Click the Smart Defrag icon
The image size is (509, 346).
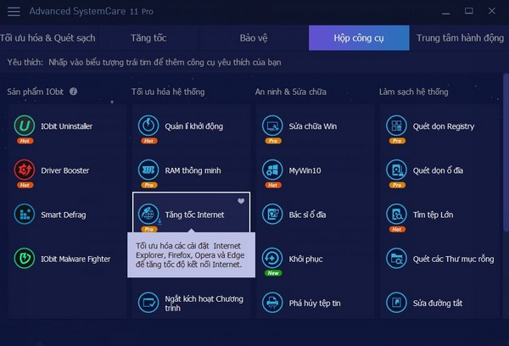coord(25,214)
